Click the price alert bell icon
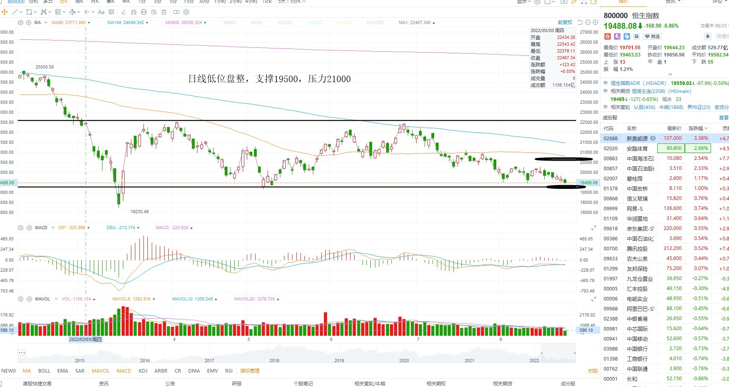The image size is (729, 387). [708, 36]
